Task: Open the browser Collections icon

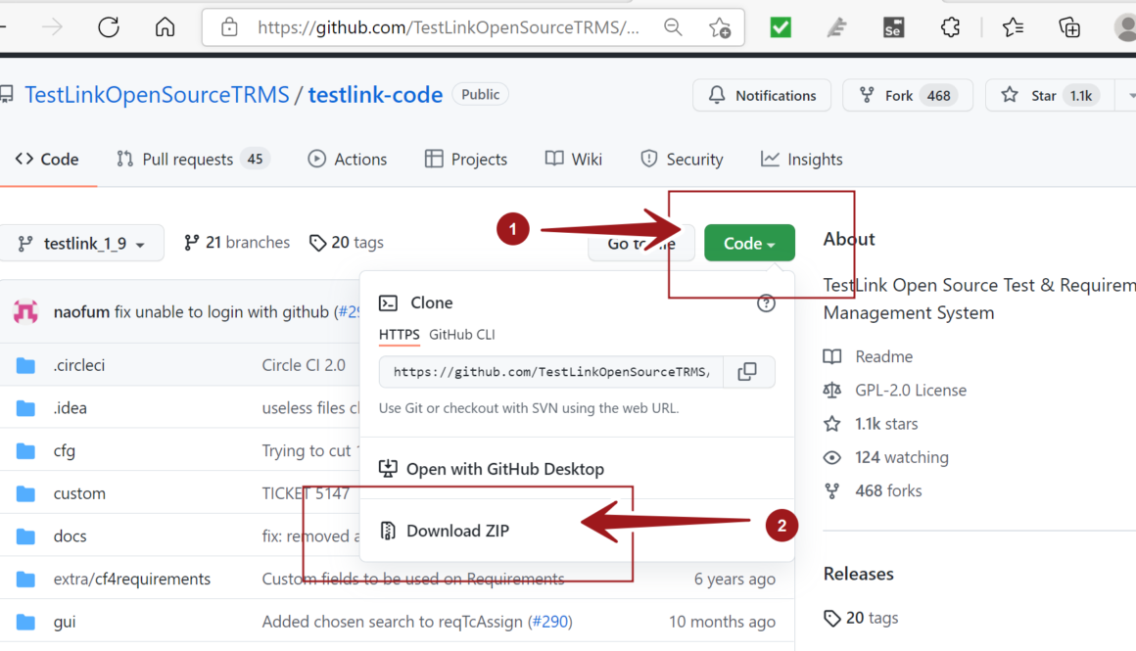Action: point(1069,27)
